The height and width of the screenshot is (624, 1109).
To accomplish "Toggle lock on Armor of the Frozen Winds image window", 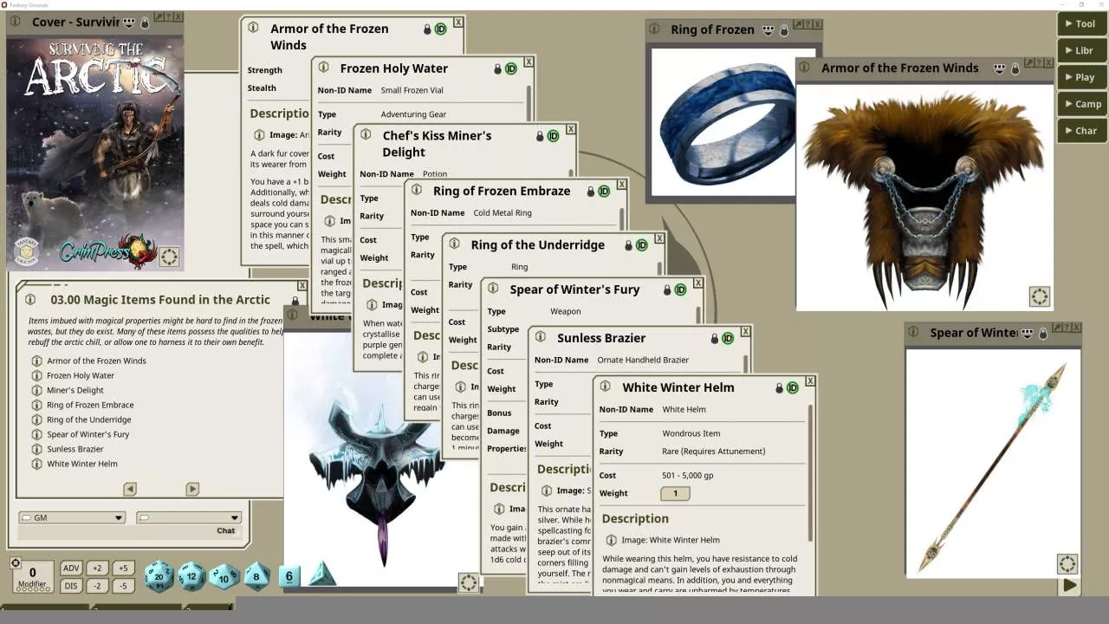I will point(1015,68).
